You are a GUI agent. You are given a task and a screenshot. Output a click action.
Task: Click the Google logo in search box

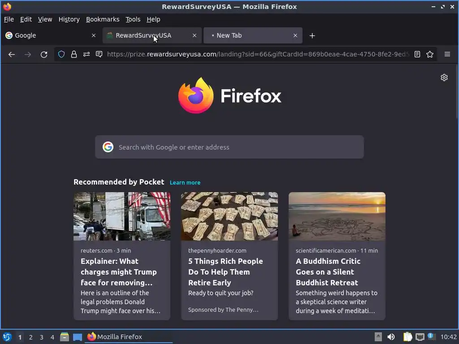(108, 147)
